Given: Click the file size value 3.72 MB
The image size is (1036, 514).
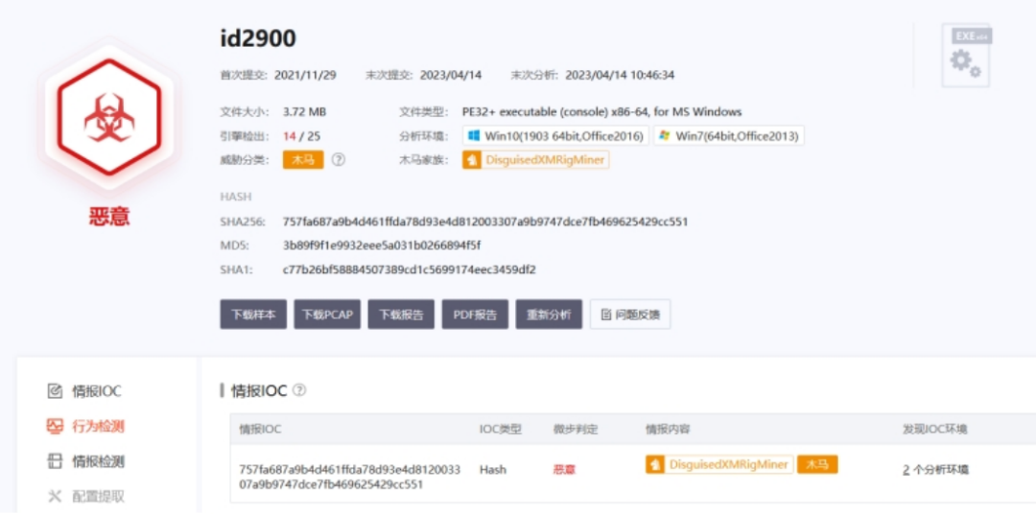Looking at the screenshot, I should coord(305,111).
